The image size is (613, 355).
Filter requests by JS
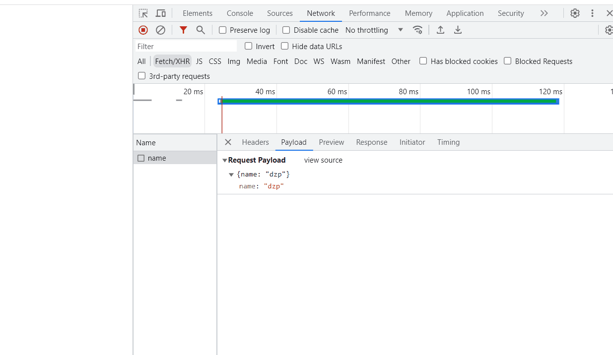tap(199, 61)
